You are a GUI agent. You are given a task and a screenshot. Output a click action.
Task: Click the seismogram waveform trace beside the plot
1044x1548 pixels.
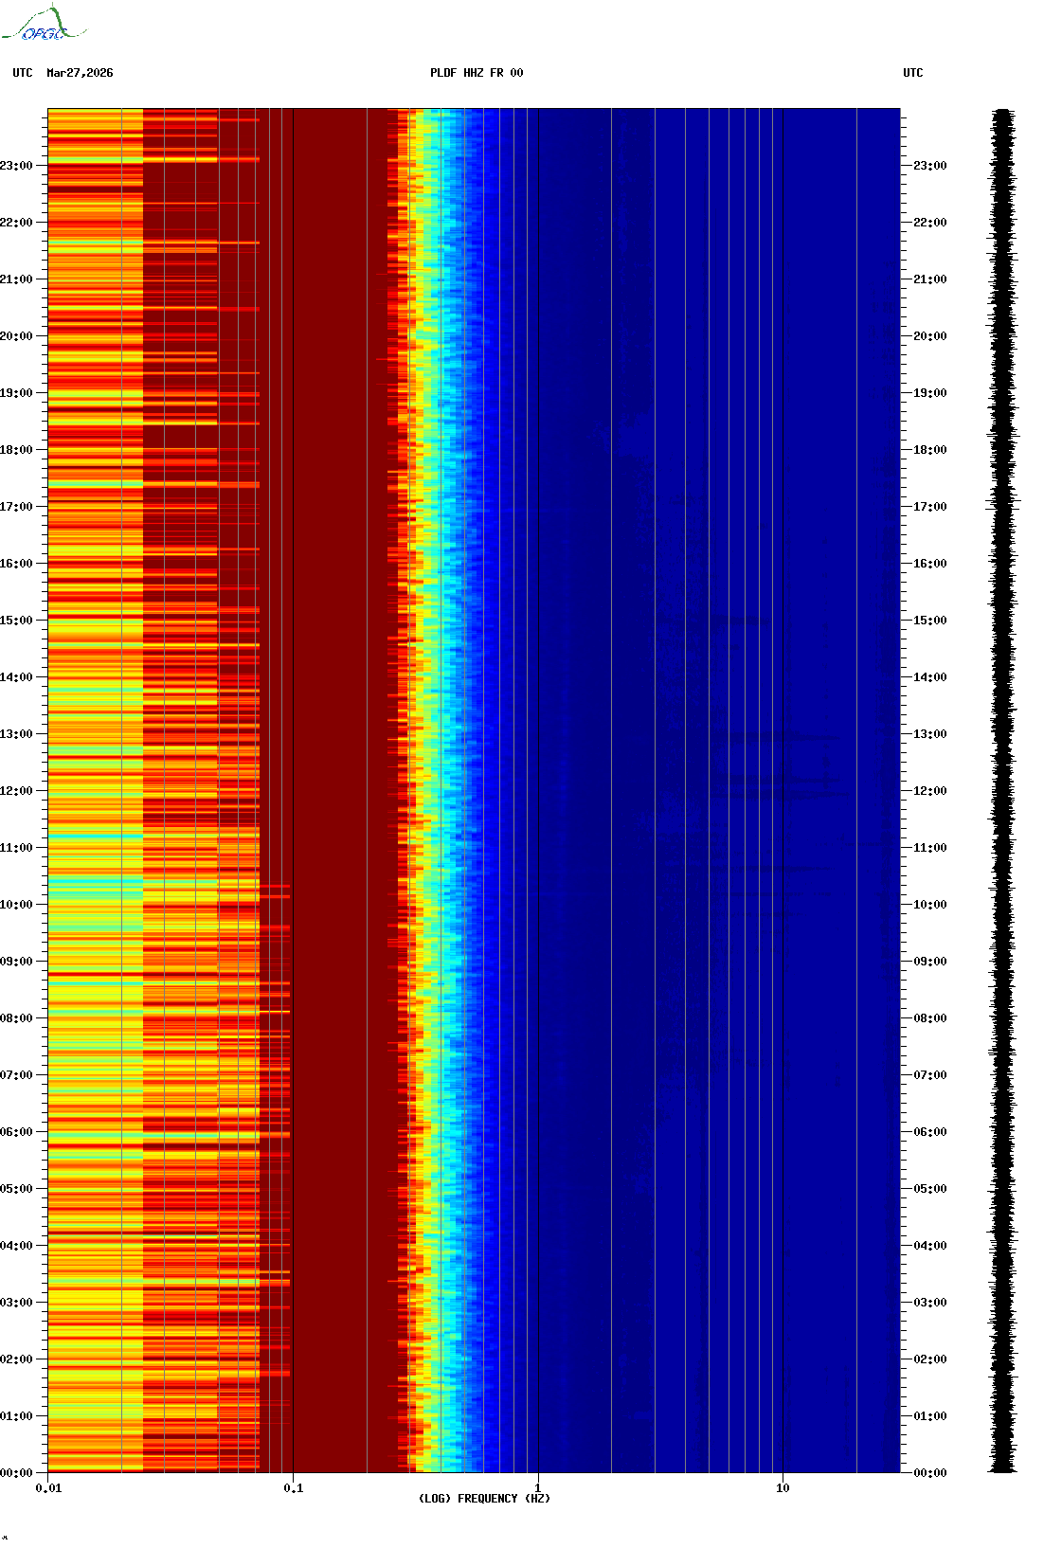pyautogui.click(x=1002, y=791)
